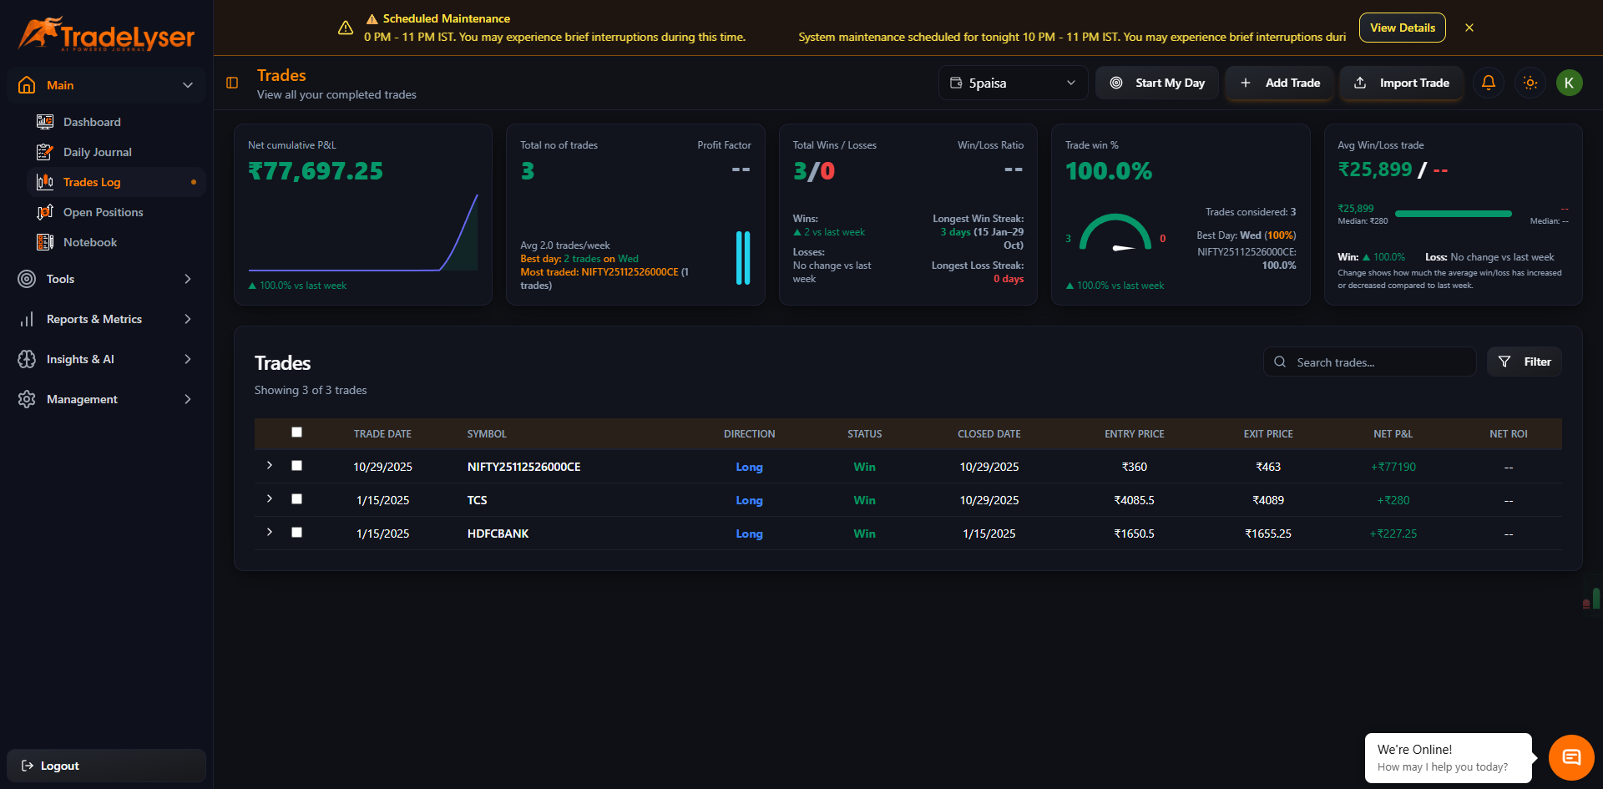Click the Open Positions icon
This screenshot has height=789, width=1603.
(x=43, y=212)
